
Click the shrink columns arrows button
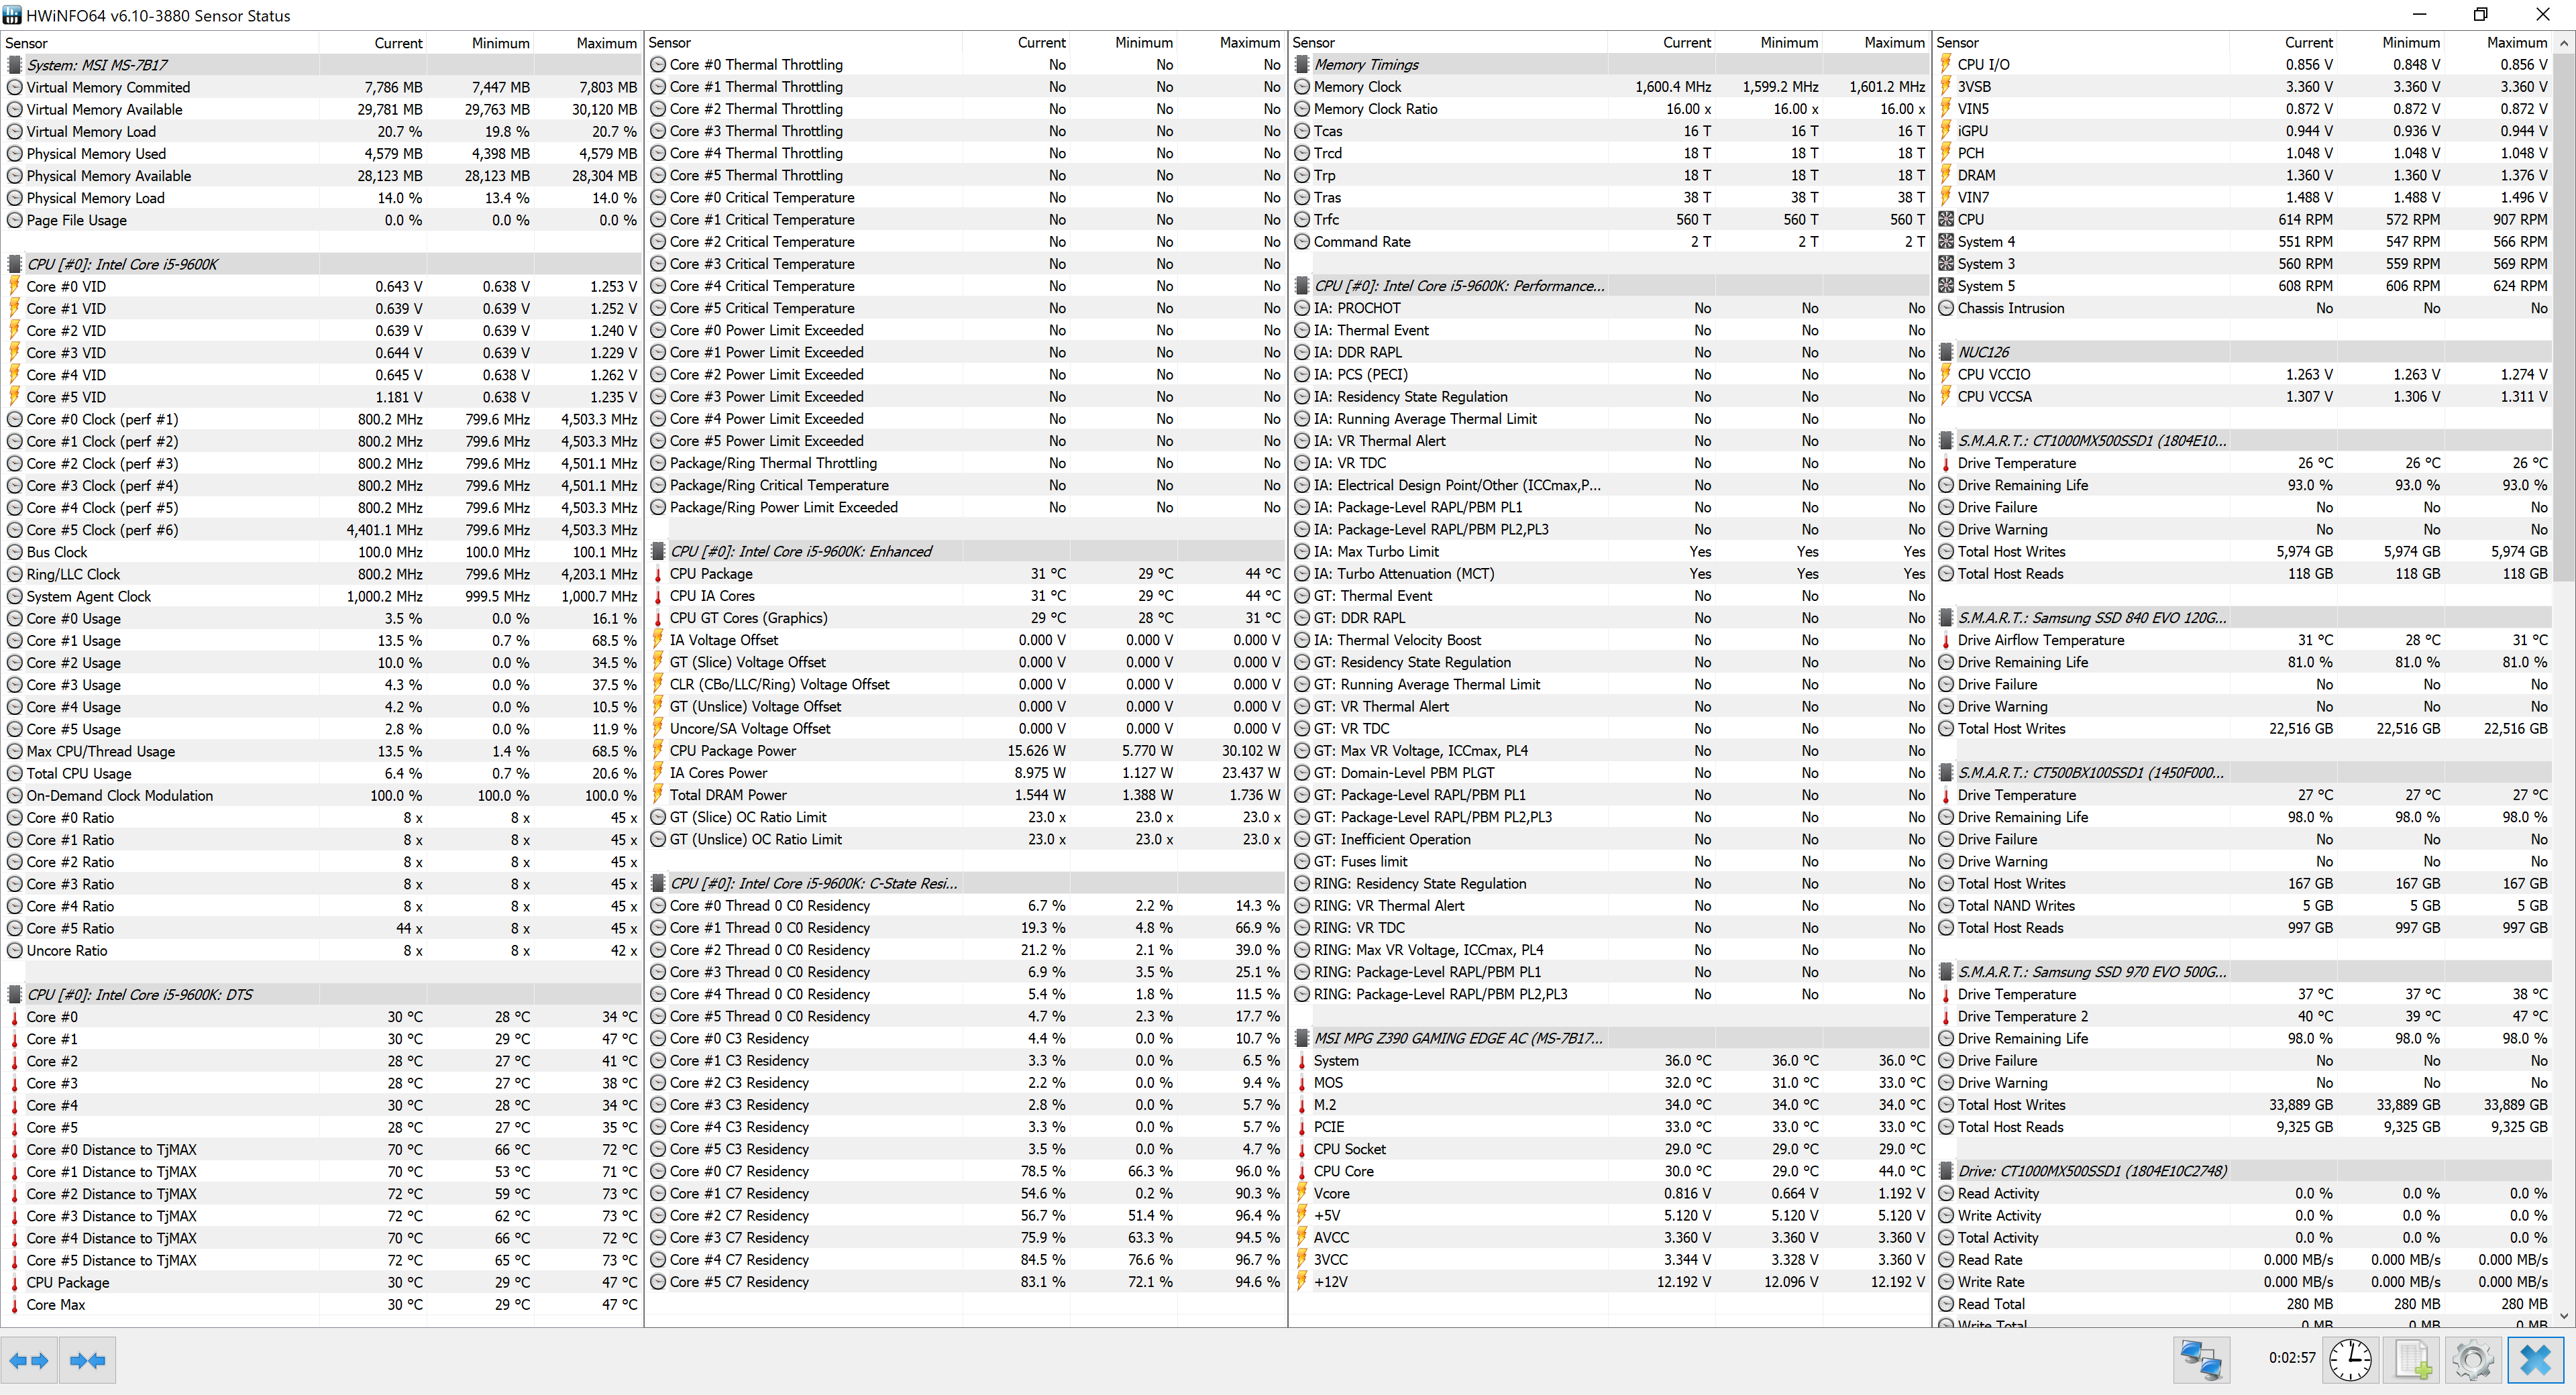88,1360
